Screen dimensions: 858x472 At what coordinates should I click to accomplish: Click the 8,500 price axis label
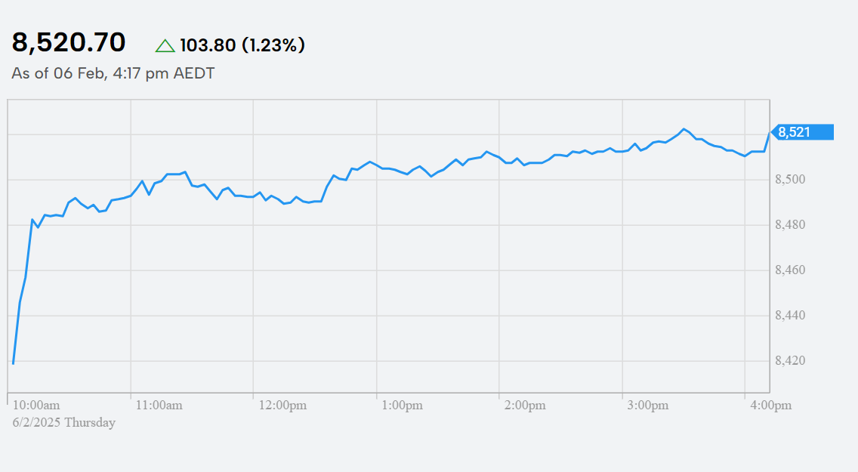792,180
